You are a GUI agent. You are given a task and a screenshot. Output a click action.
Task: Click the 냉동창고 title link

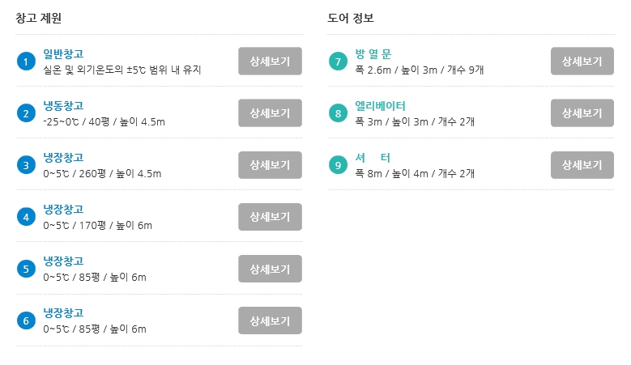coord(63,106)
